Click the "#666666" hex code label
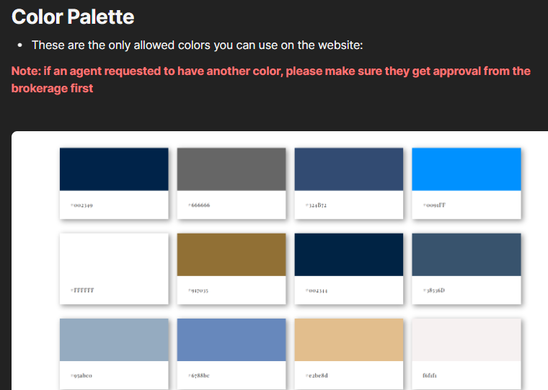Screen dimensions: 548x390 coord(199,205)
